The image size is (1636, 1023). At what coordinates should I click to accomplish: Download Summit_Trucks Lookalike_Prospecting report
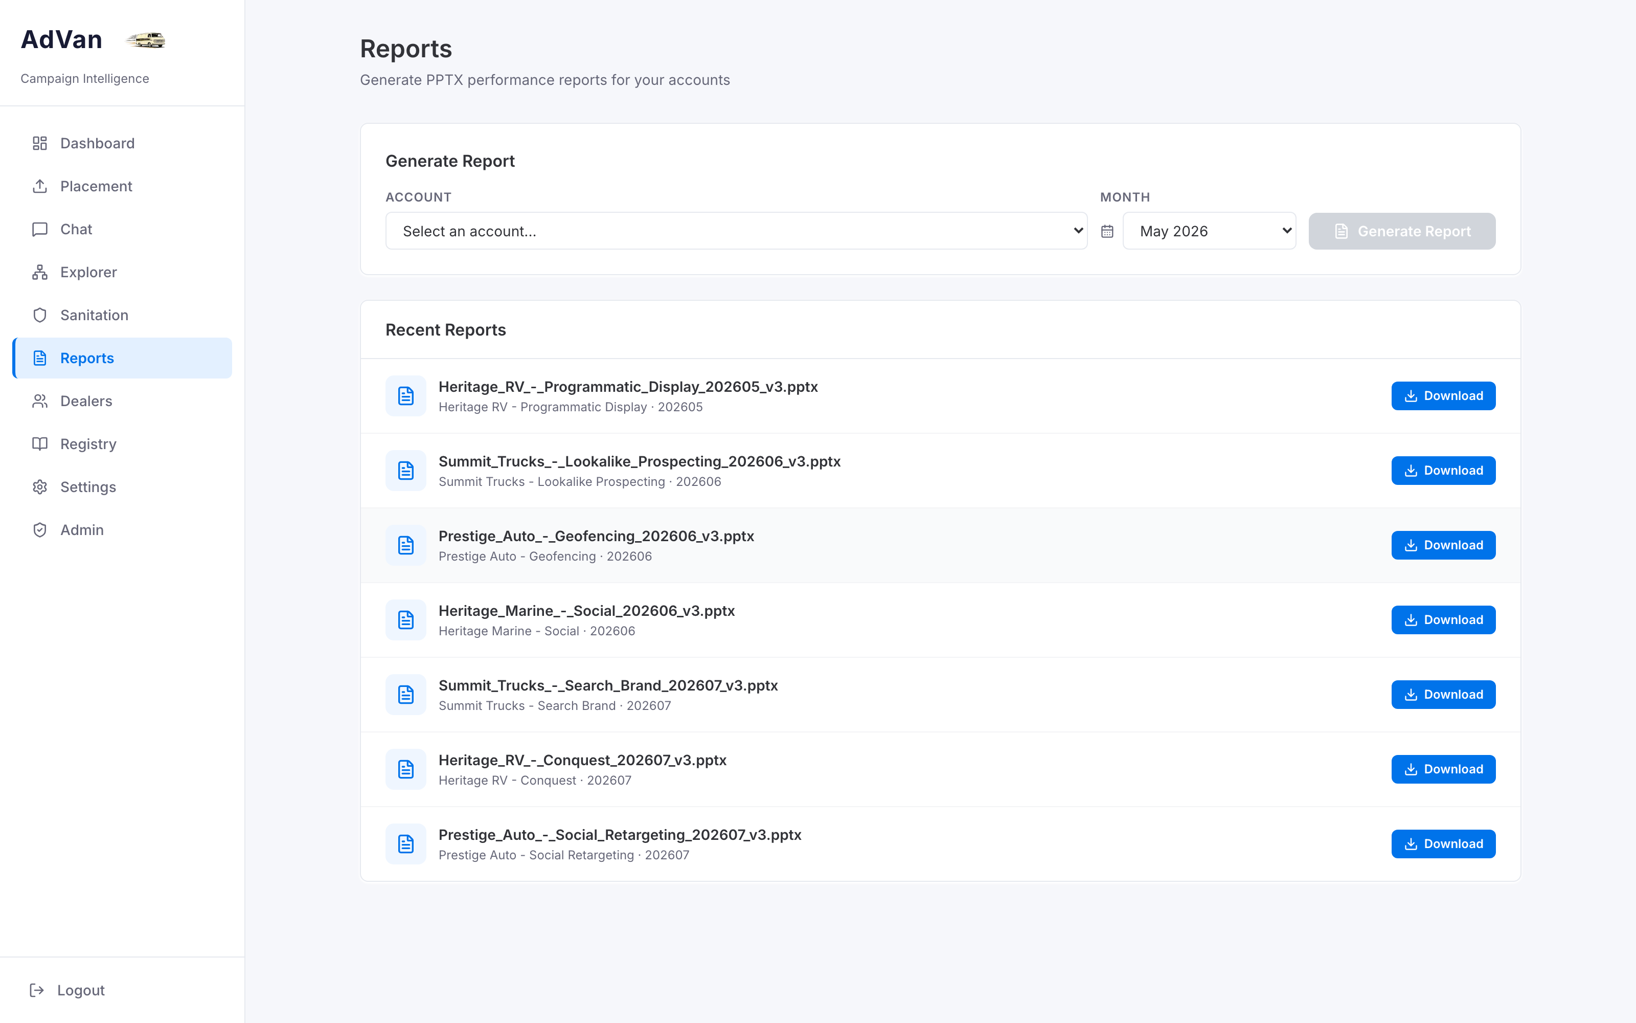pos(1443,471)
